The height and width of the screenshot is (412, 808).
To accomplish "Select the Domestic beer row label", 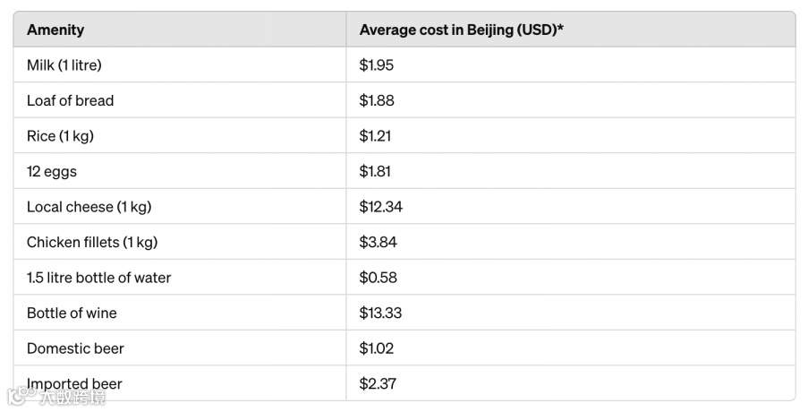I will [75, 348].
